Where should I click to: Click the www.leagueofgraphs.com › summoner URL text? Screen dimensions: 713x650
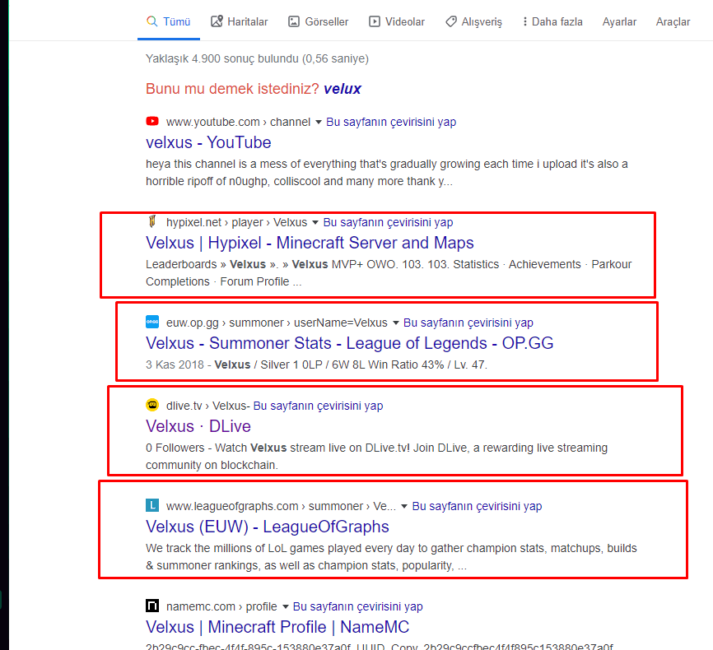tap(281, 506)
